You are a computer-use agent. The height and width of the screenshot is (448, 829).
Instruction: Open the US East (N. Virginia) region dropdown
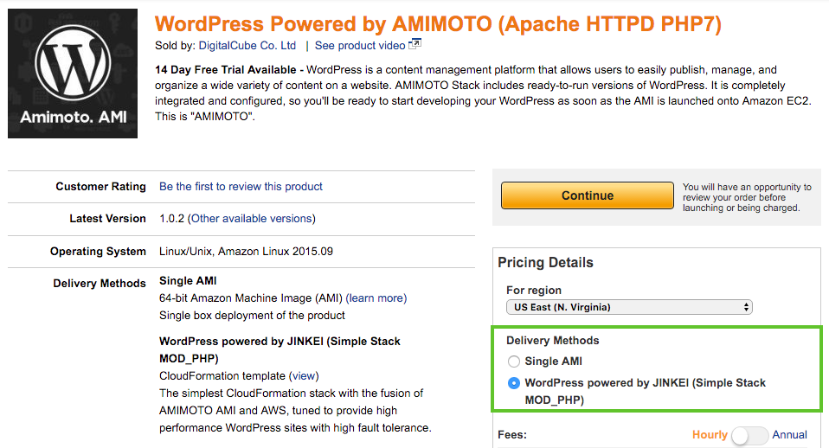(x=629, y=307)
